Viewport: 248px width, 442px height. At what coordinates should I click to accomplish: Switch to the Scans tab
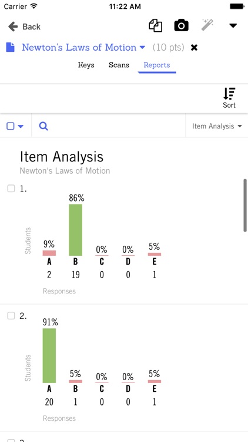pos(119,65)
